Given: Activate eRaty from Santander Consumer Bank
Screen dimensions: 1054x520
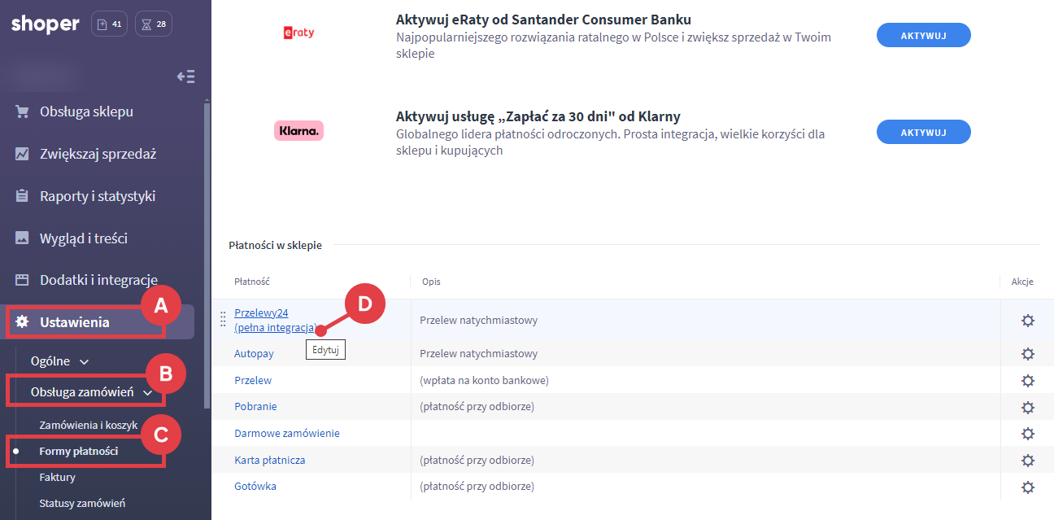Looking at the screenshot, I should coord(924,35).
